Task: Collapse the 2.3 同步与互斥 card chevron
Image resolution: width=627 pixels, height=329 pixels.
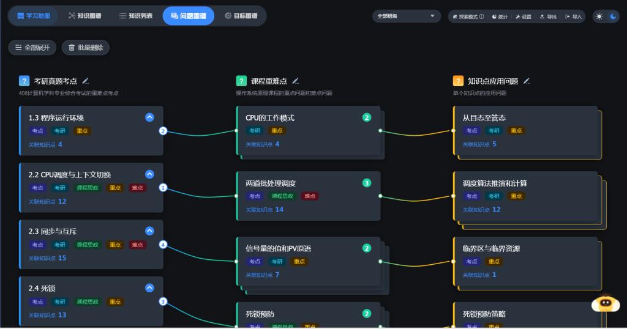Action: tap(149, 231)
